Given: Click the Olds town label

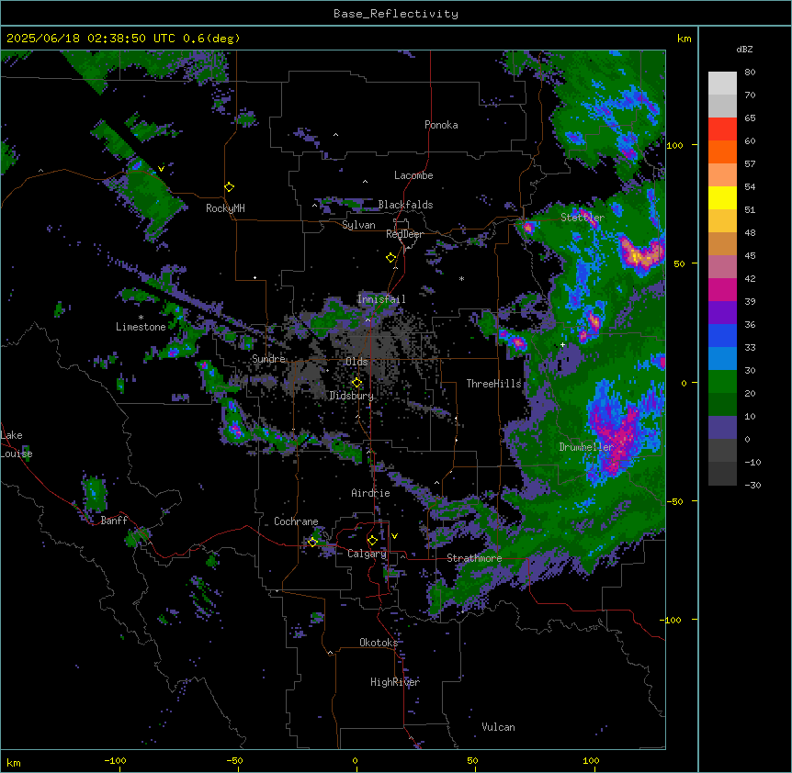Looking at the screenshot, I should click(356, 362).
